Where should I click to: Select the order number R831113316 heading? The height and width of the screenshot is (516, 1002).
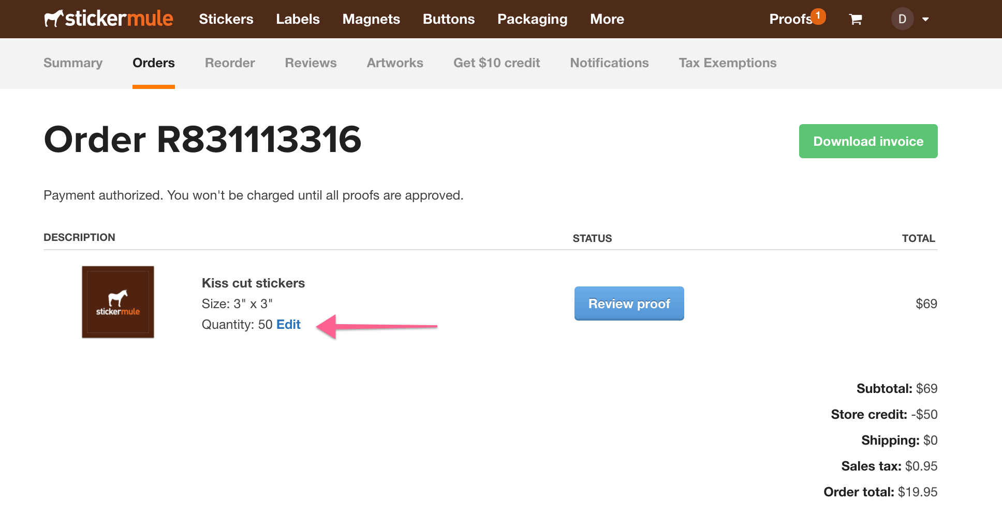[259, 140]
